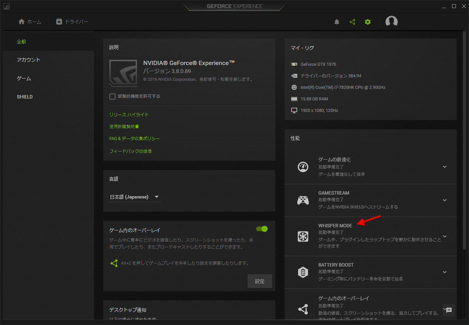Image resolution: width=469 pixels, height=325 pixels.
Task: Click the ゲームの最適化 title text
Action: 335,159
